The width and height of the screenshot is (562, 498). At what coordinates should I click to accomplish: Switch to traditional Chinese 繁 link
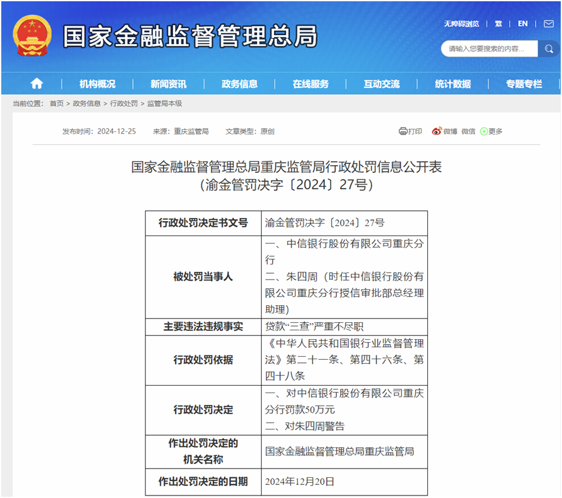point(498,24)
